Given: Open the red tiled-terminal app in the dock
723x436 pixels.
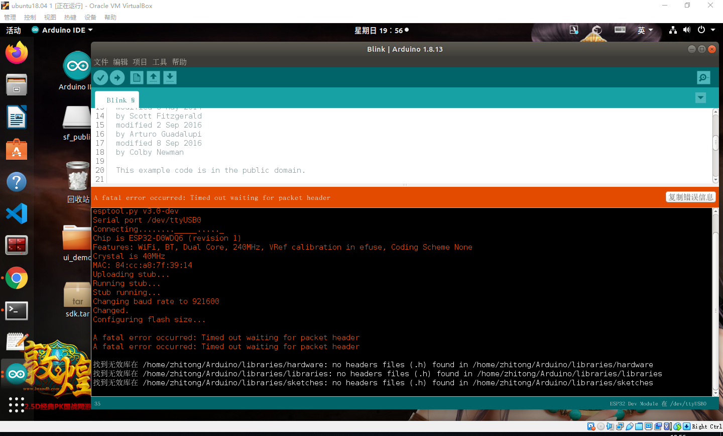Looking at the screenshot, I should [x=17, y=246].
